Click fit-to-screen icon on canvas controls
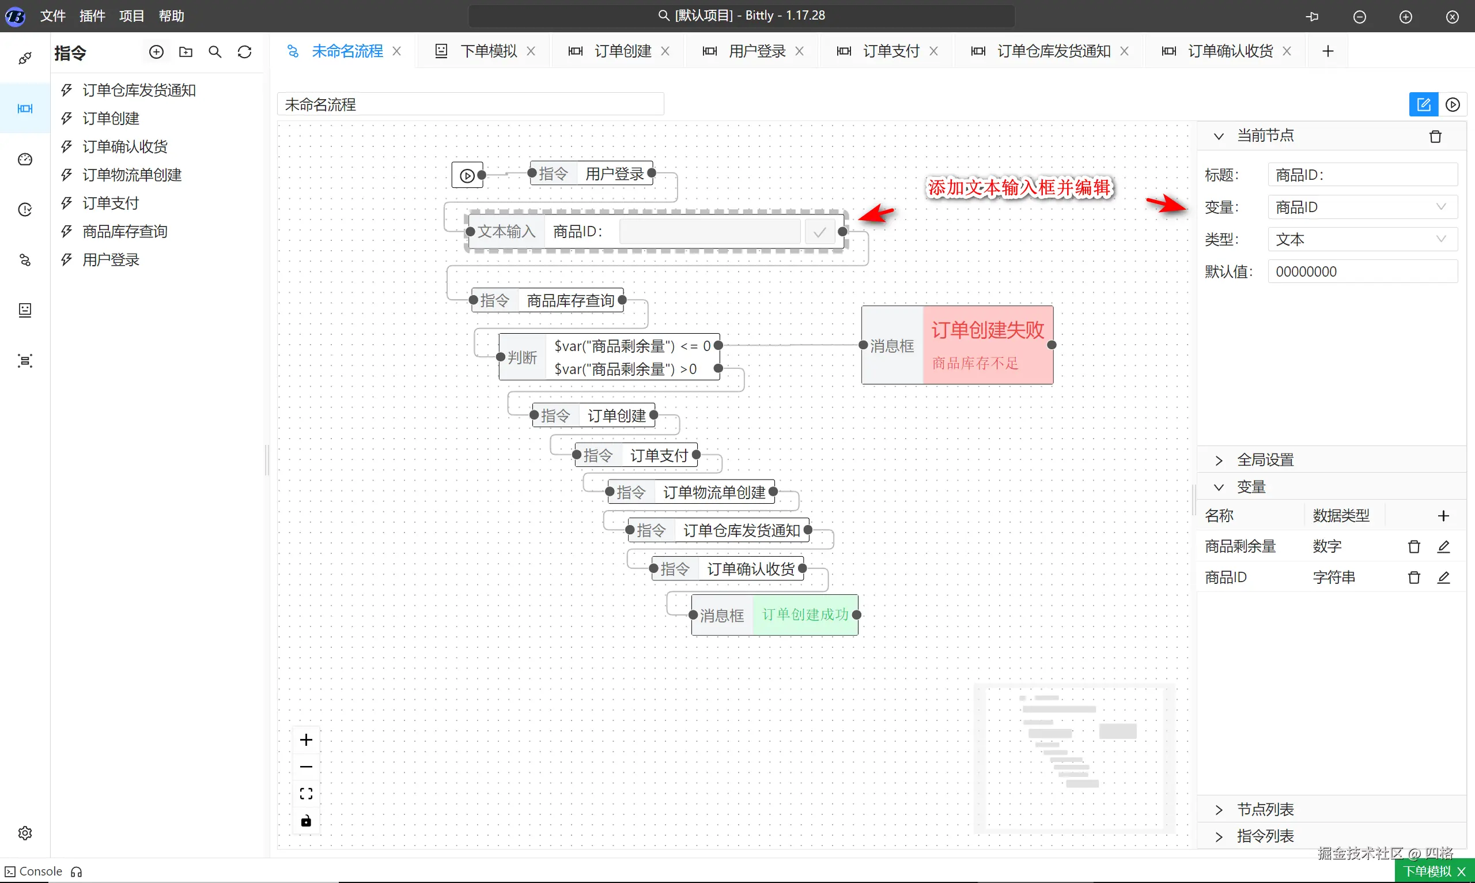The width and height of the screenshot is (1475, 883). pyautogui.click(x=306, y=794)
